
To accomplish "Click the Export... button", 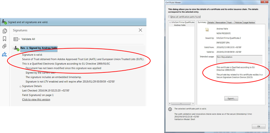I will 231,99.
